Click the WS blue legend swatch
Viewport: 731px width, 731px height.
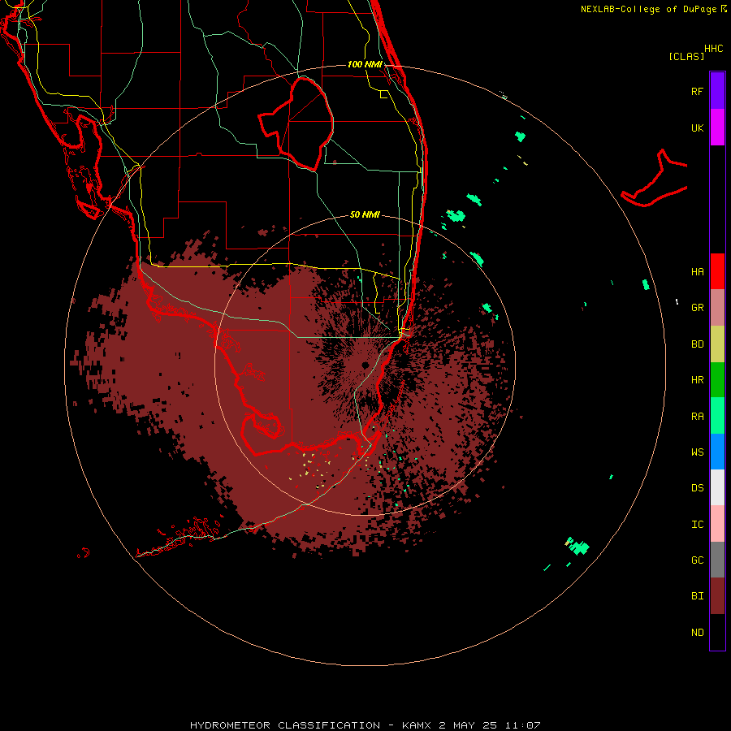pos(717,452)
